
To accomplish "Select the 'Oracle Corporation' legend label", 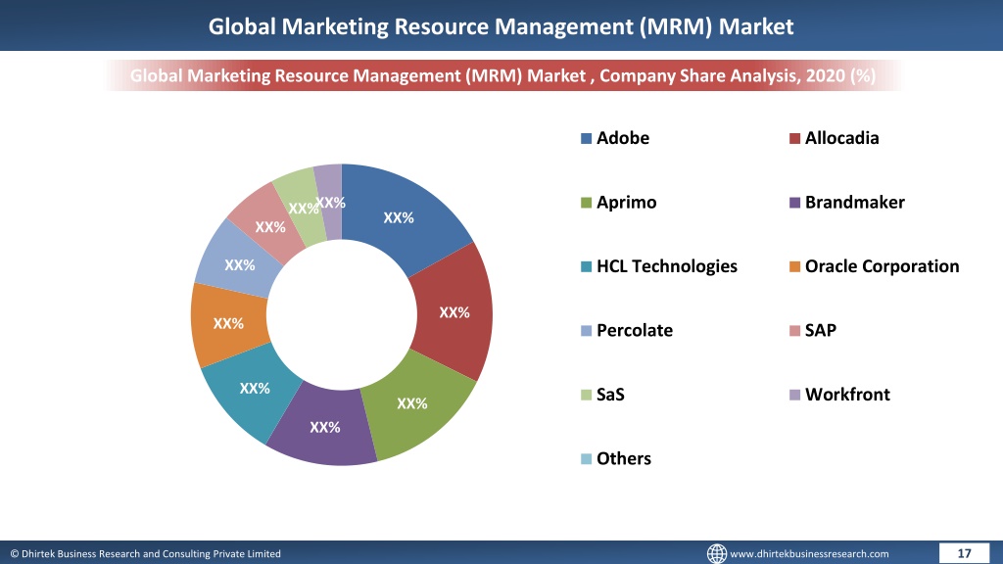I will (883, 266).
